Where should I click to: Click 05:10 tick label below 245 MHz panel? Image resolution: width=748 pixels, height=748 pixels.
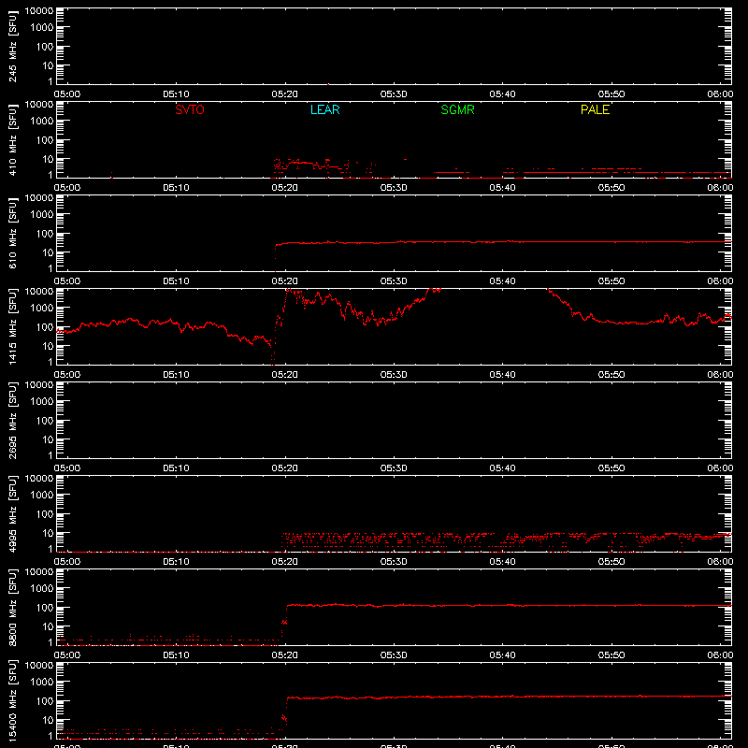pos(176,94)
